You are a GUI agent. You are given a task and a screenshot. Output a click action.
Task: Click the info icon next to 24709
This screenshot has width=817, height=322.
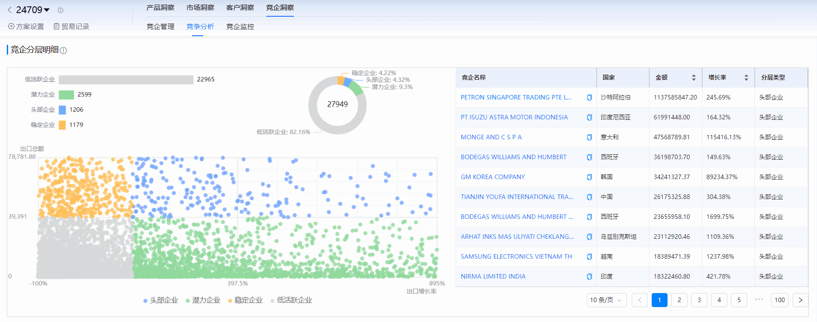tap(60, 10)
